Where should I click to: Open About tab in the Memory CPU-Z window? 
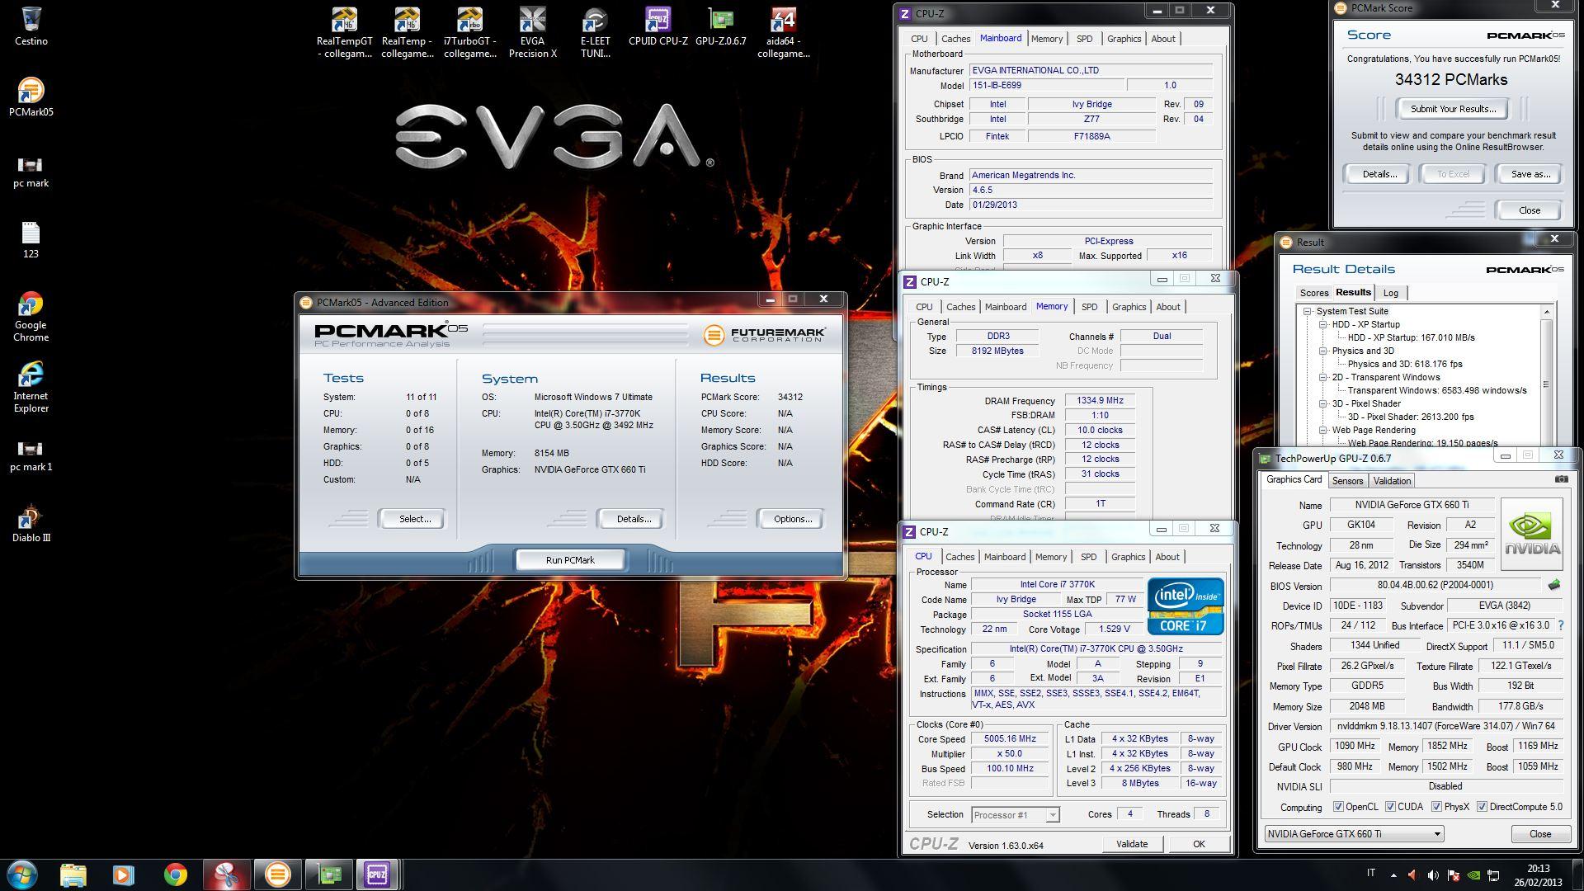click(x=1167, y=307)
